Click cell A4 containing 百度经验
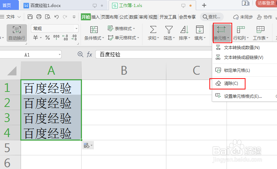 [51, 133]
